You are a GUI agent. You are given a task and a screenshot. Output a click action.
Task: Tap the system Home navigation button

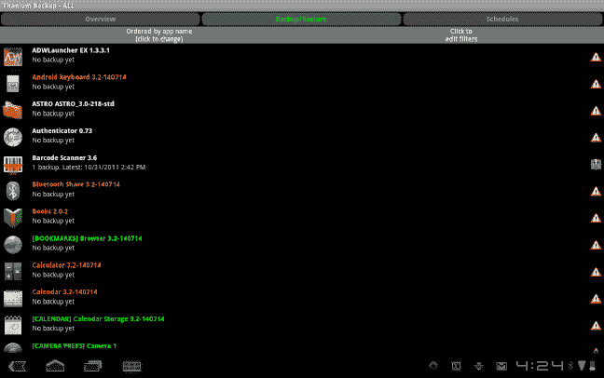point(55,366)
